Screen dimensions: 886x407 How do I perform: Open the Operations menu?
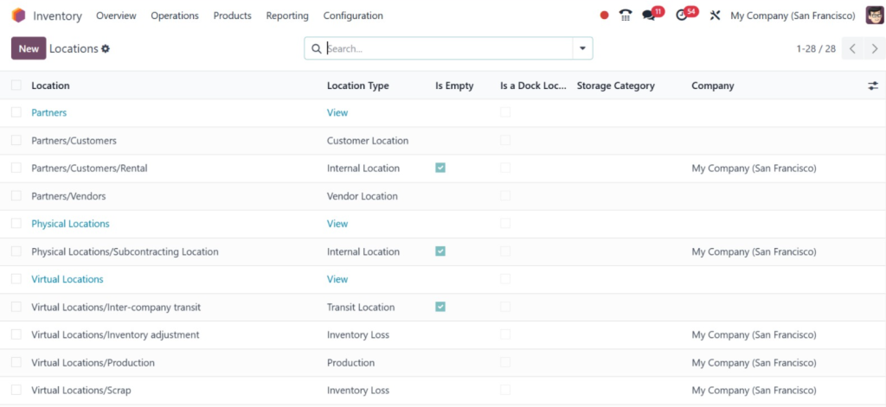pyautogui.click(x=175, y=16)
